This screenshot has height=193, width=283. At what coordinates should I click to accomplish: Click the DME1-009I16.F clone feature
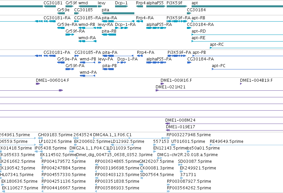162,84
